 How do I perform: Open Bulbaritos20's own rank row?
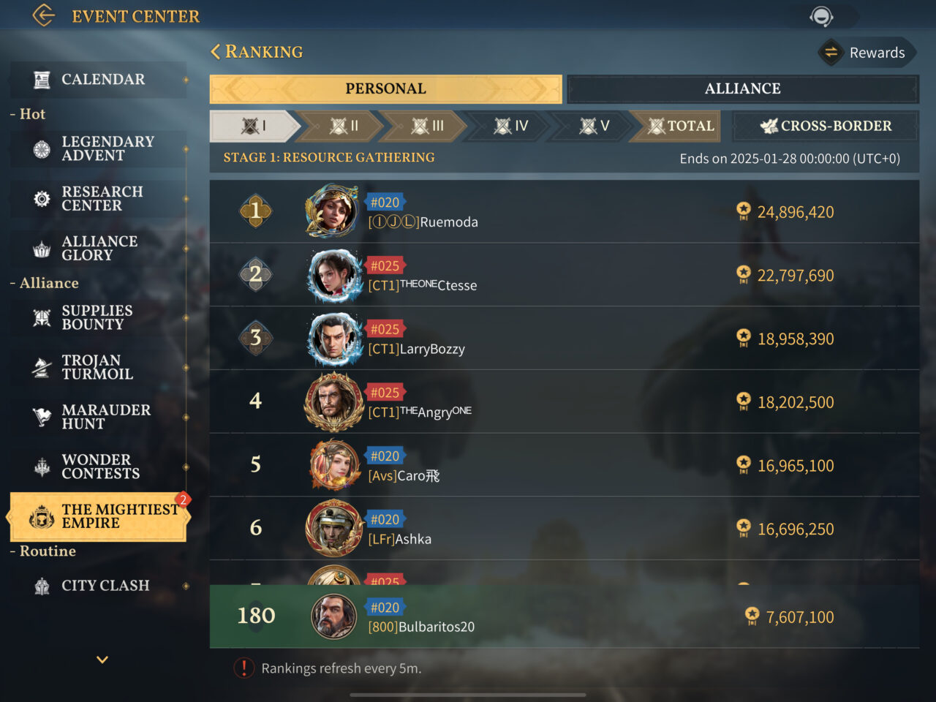(x=565, y=616)
